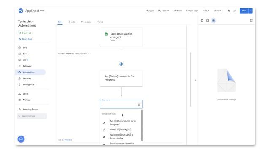Choose suggestion Check if Priority = 2
This screenshot has width=270, height=152.
(x=121, y=130)
